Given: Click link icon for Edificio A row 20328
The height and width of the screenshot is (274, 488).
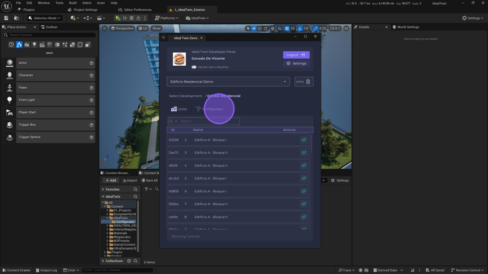Looking at the screenshot, I should pyautogui.click(x=304, y=140).
